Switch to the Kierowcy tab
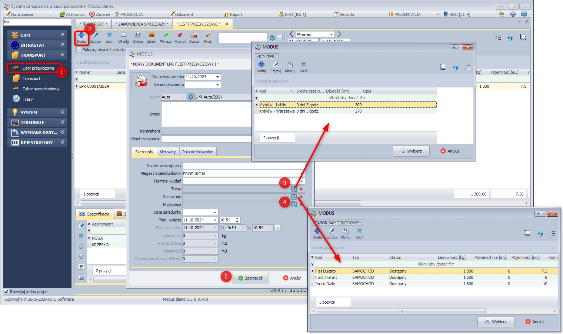The width and height of the screenshot is (563, 334). 167,152
